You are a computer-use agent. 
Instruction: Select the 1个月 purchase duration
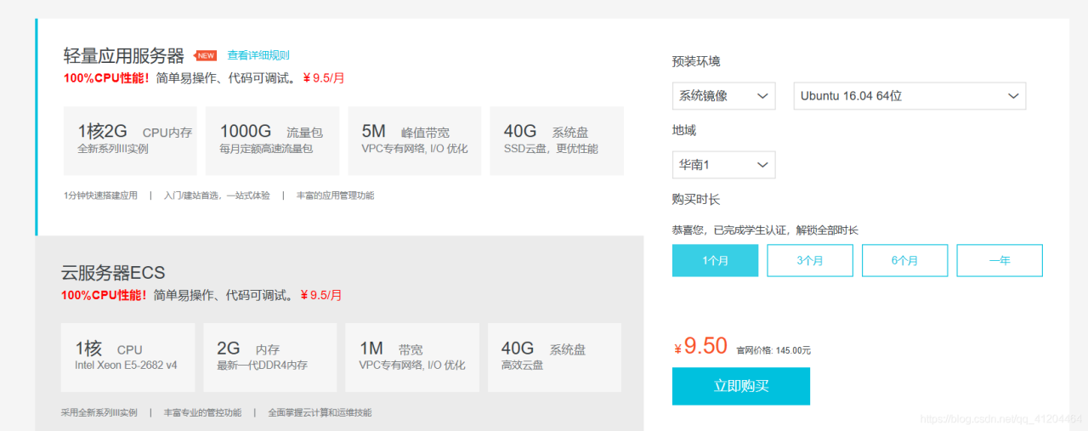pos(715,261)
